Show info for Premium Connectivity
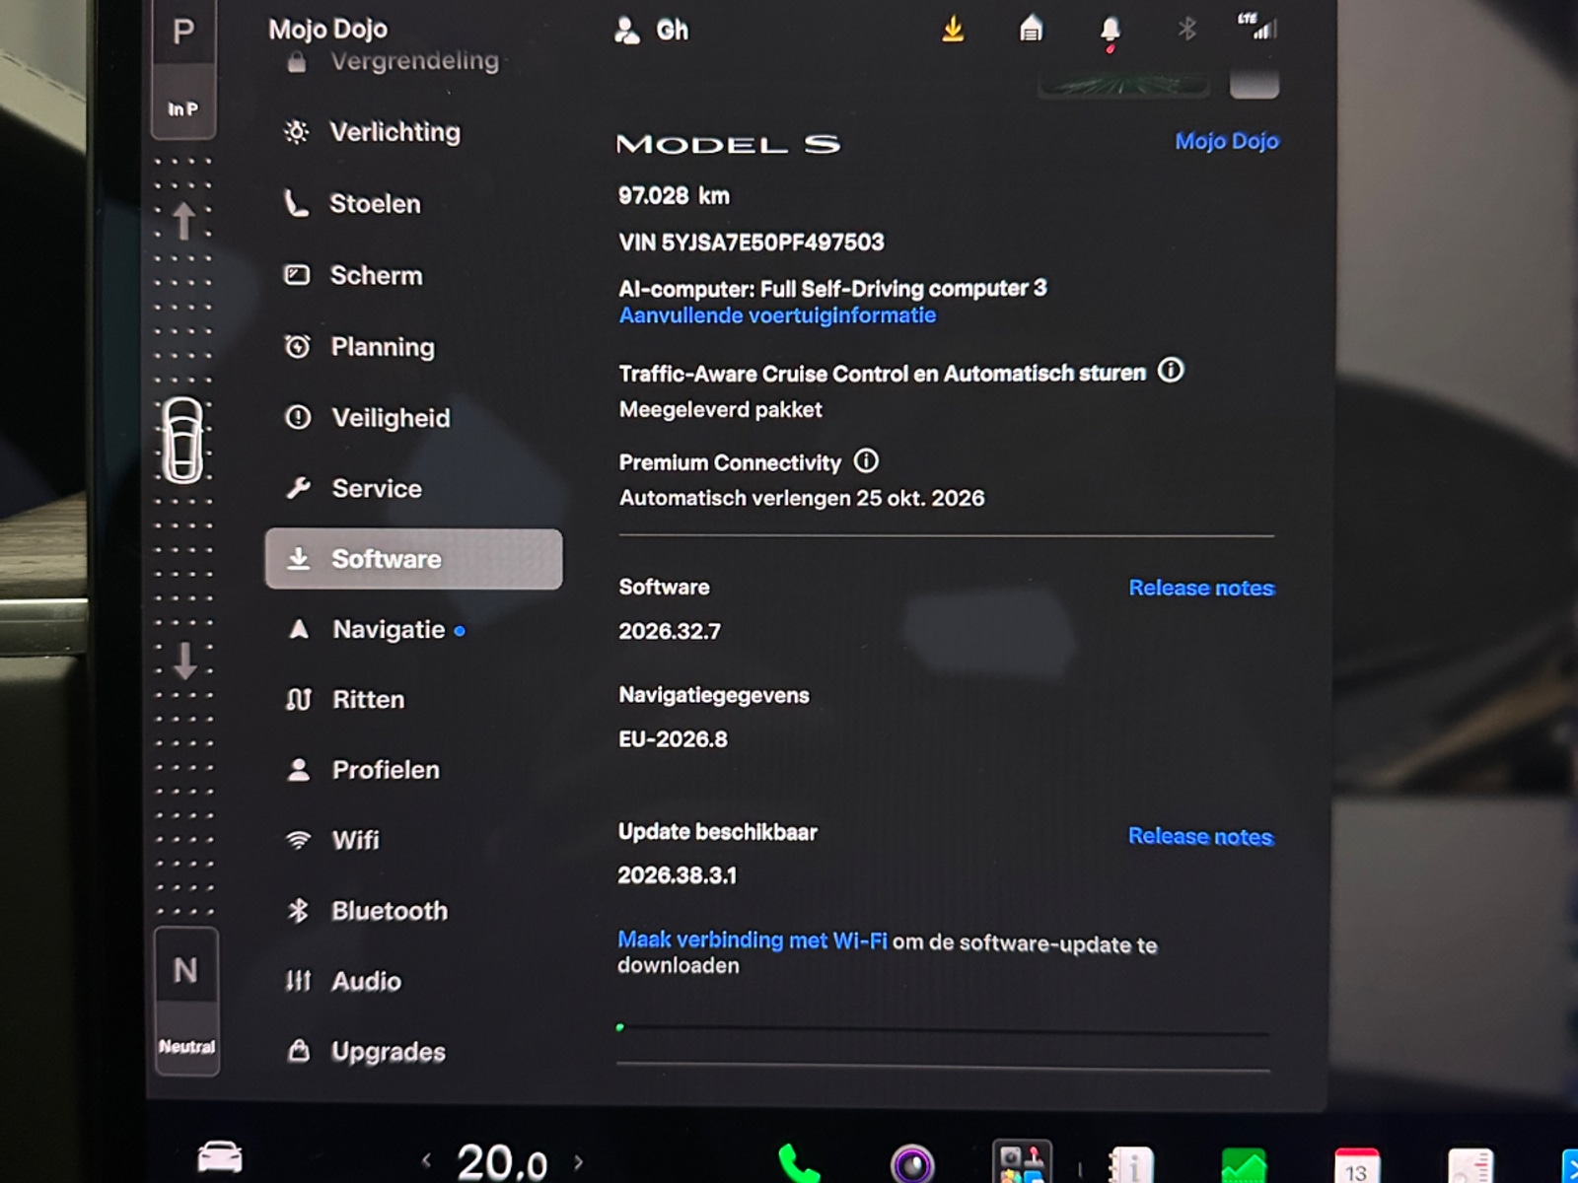Image resolution: width=1578 pixels, height=1183 pixels. pos(866,460)
